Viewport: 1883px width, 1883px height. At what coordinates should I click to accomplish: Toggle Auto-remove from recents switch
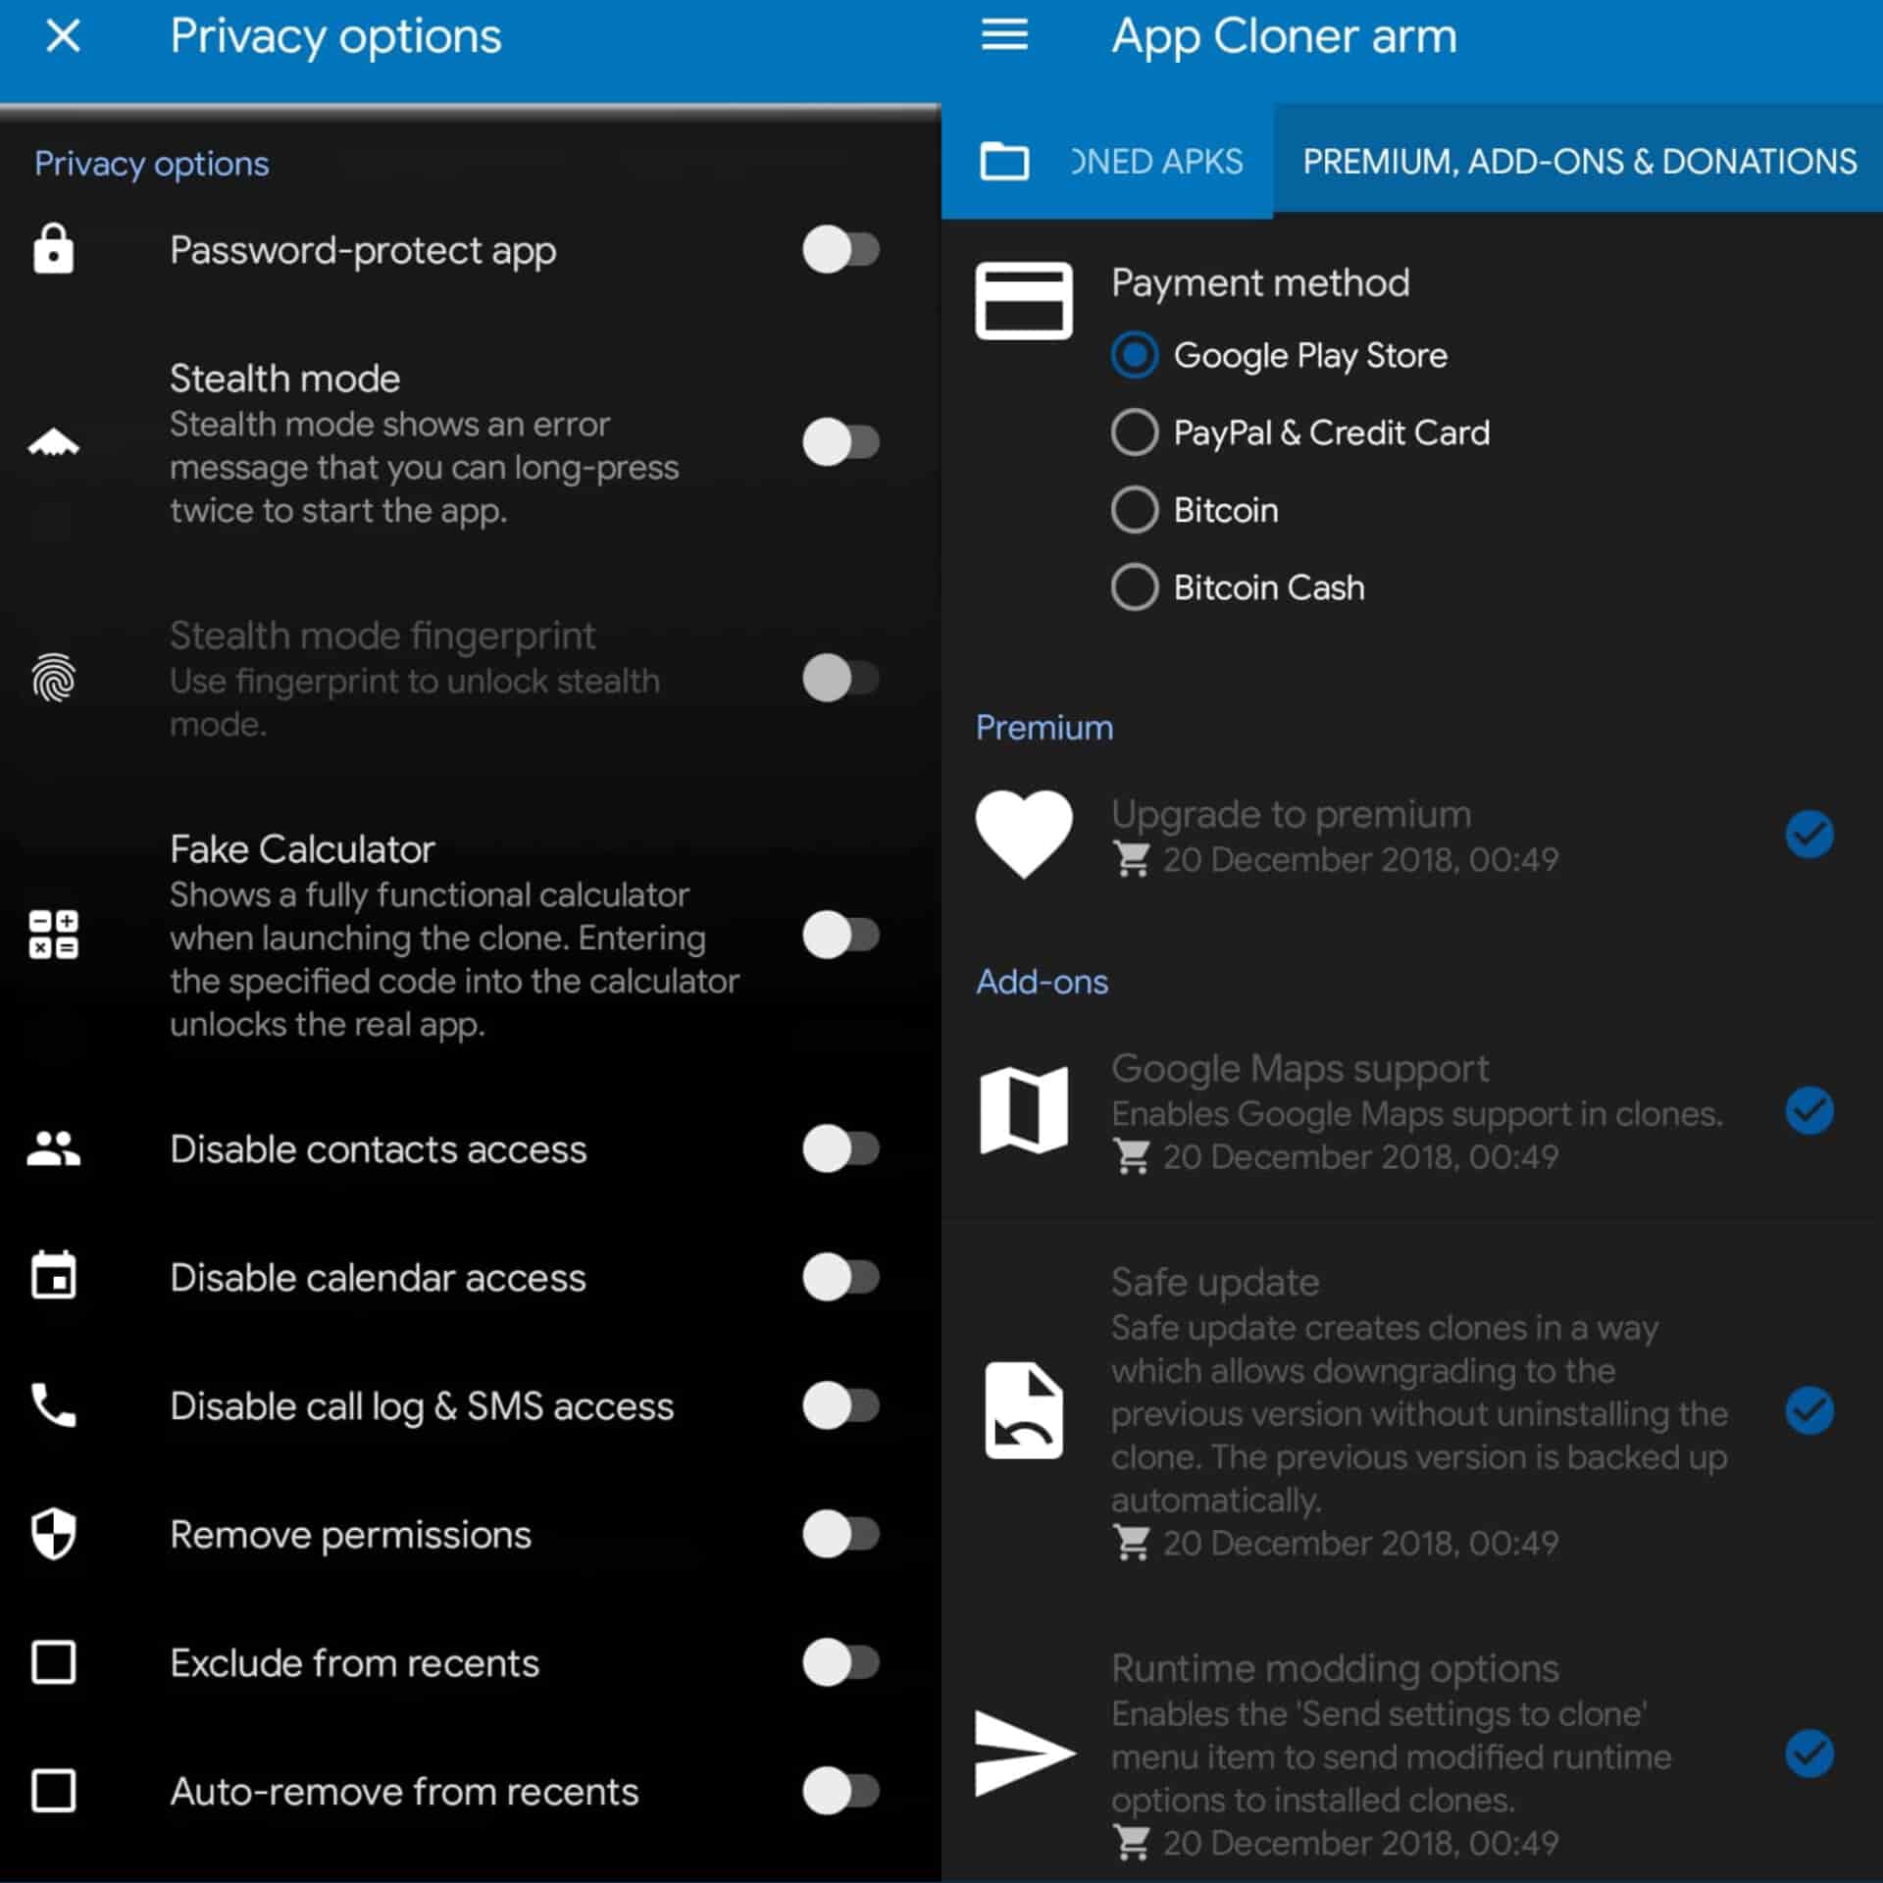(x=840, y=1791)
